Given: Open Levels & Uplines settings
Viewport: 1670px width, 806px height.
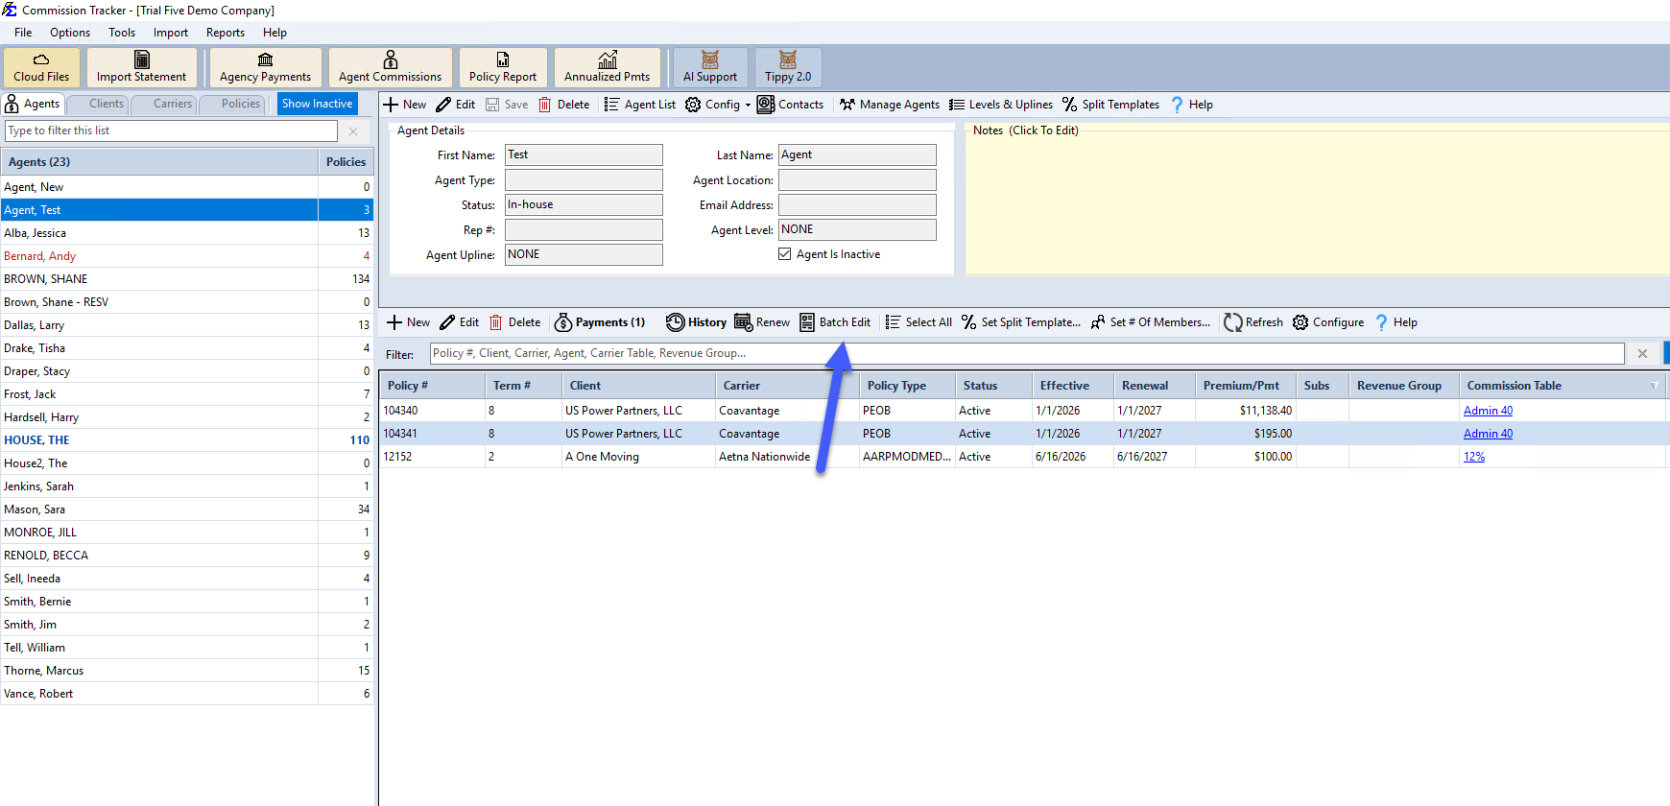Looking at the screenshot, I should coord(1001,105).
